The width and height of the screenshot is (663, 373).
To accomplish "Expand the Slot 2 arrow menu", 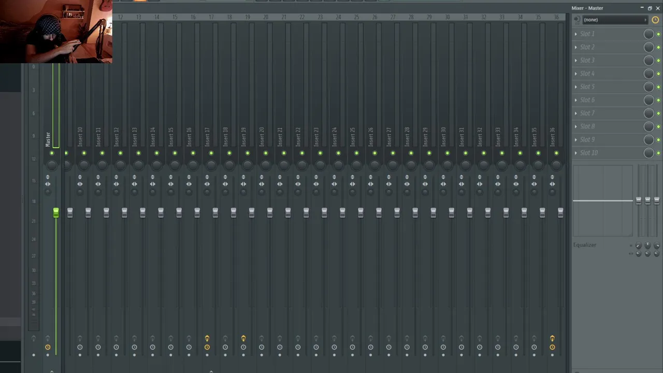I will [x=575, y=47].
